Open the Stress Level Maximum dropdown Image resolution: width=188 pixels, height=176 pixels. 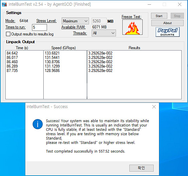[75, 21]
